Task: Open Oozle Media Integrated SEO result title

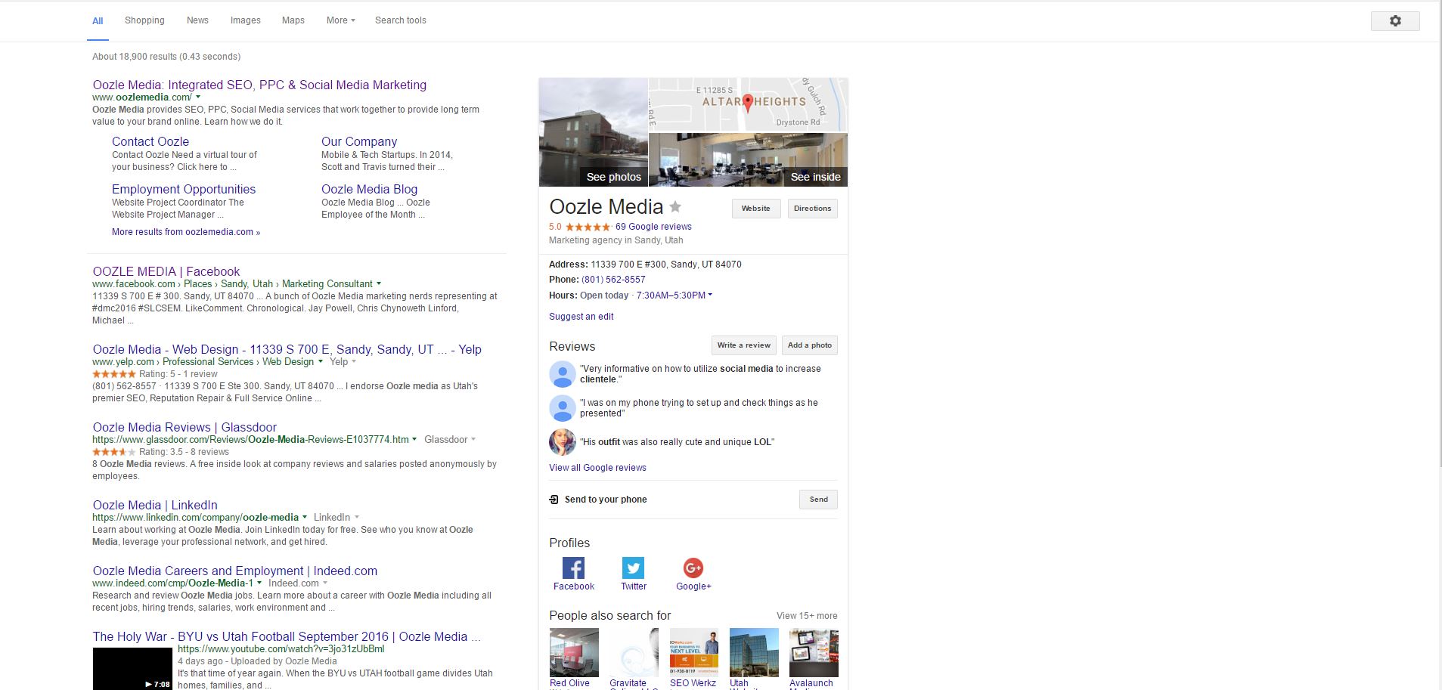Action: [259, 85]
